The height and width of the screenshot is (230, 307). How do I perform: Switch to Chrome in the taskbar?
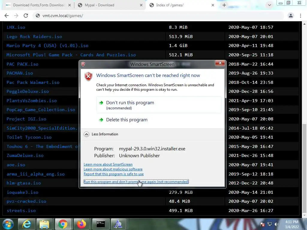pos(63,224)
